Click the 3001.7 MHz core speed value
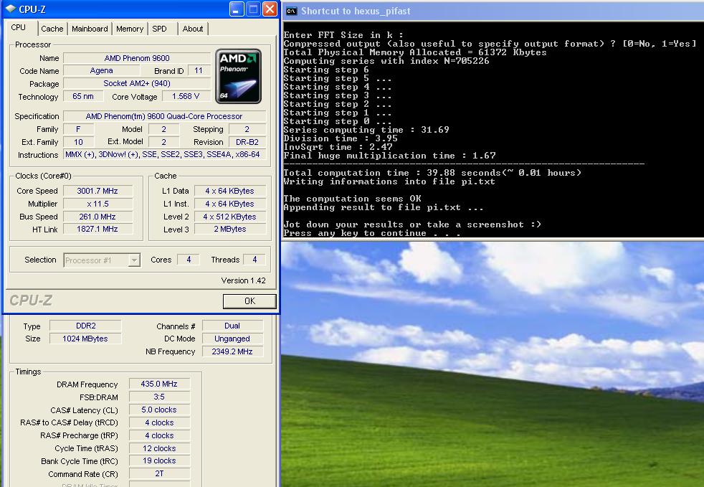This screenshot has width=704, height=487. tap(98, 191)
